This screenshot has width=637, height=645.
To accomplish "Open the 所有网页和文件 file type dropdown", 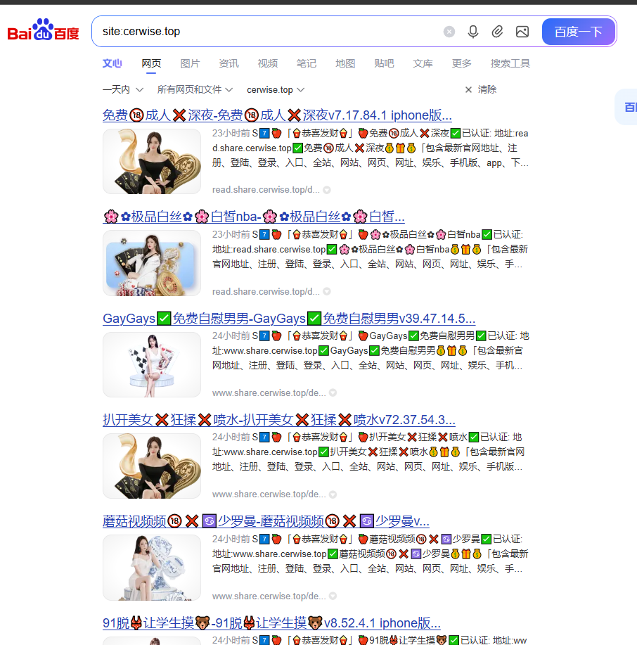I will [195, 89].
